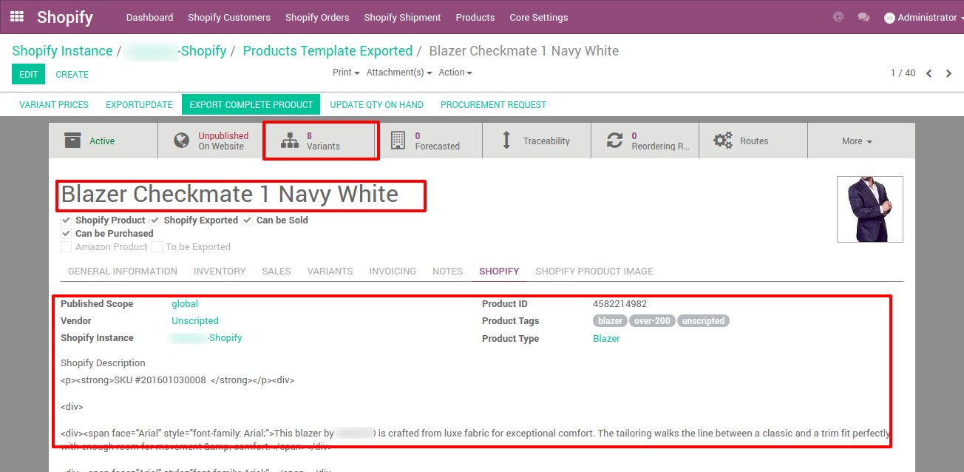The width and height of the screenshot is (964, 472).
Task: Switch to Invoicing tab
Action: click(393, 272)
